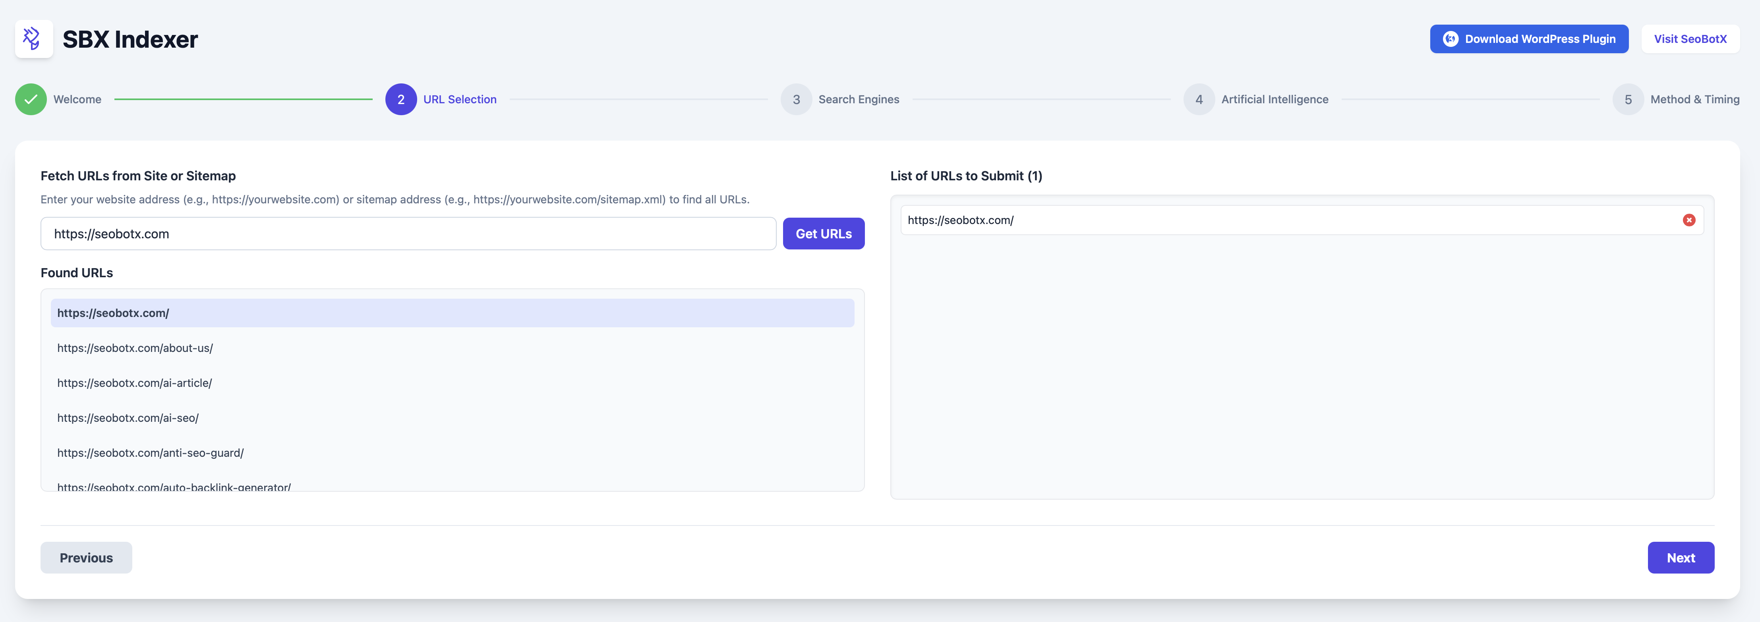Focus the website address input field

point(408,234)
